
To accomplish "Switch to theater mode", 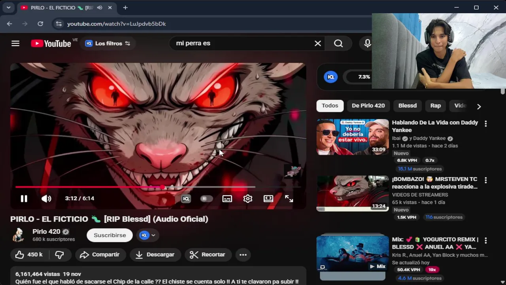I will click(x=268, y=199).
